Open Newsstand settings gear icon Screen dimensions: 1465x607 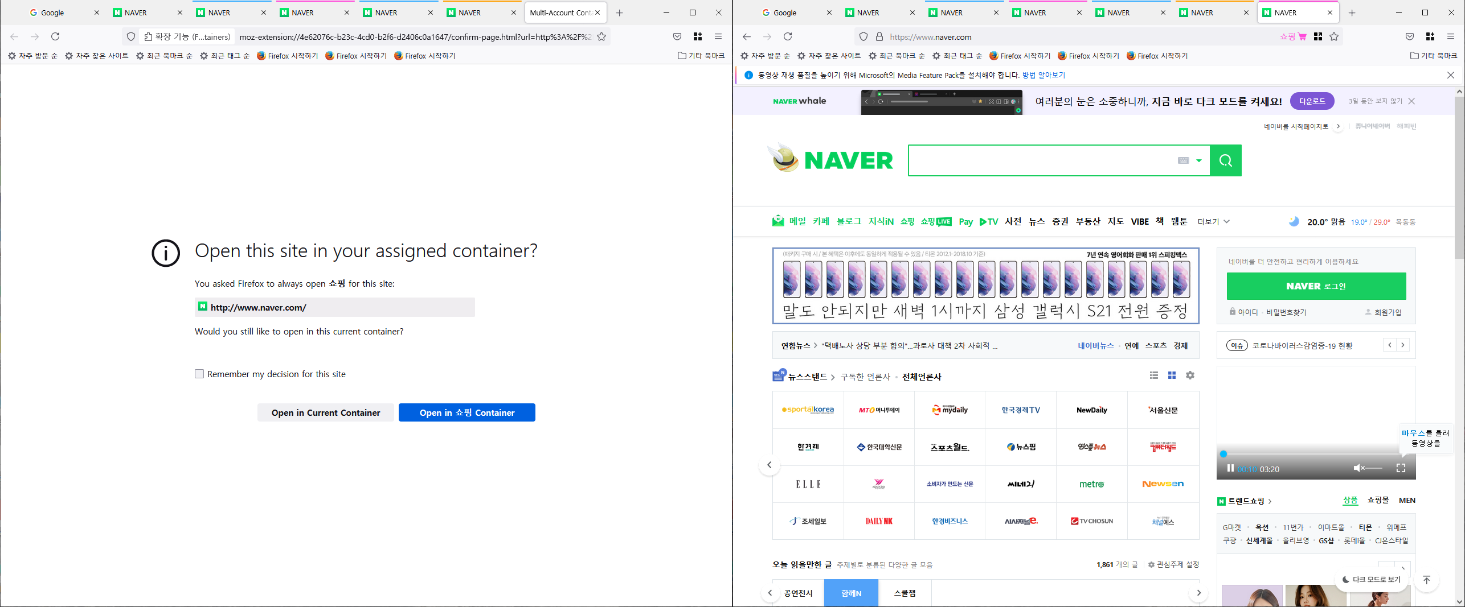click(1190, 375)
